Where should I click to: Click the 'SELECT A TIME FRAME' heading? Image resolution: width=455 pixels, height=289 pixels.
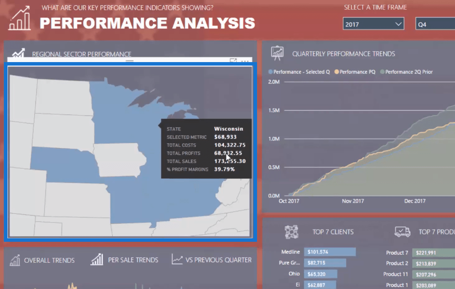[x=375, y=7]
